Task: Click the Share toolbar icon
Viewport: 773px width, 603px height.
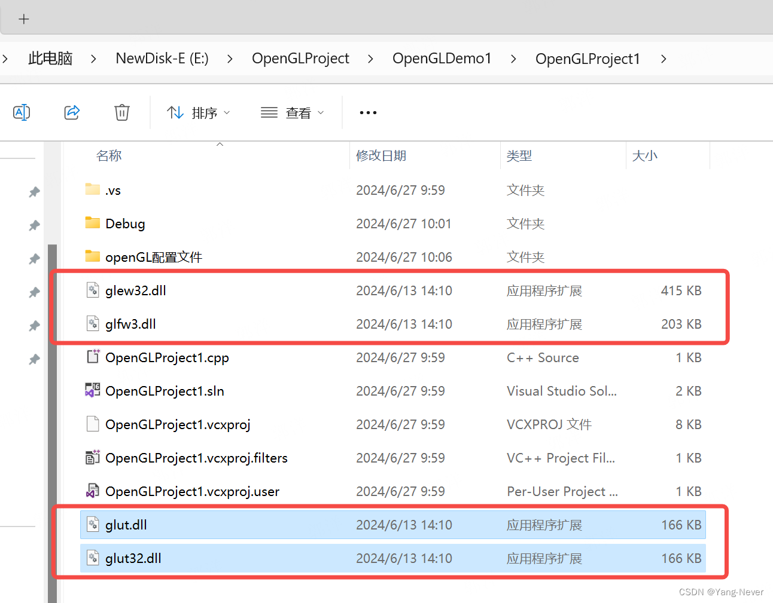Action: click(x=72, y=112)
